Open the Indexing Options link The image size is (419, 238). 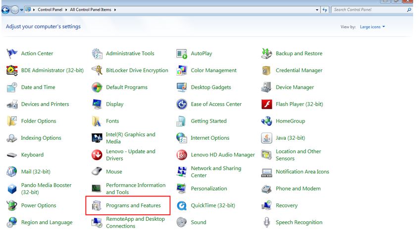[x=41, y=138]
